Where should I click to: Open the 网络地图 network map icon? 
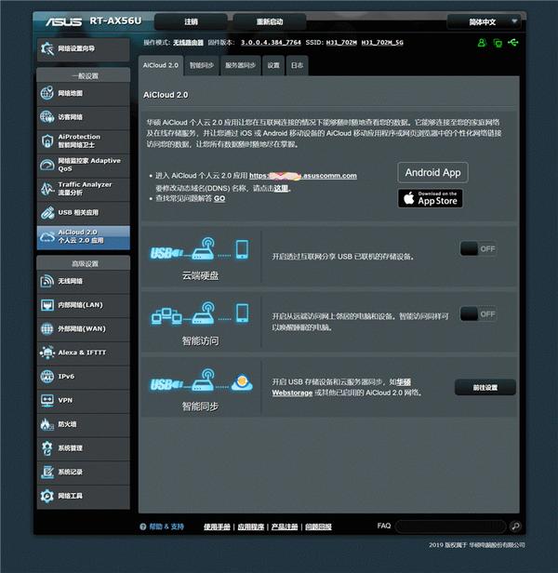point(47,93)
